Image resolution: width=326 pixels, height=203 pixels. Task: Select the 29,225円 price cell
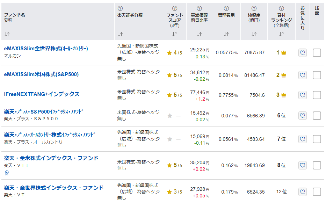click(x=200, y=50)
